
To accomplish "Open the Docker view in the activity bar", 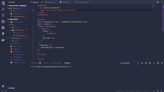I will click(3, 40).
